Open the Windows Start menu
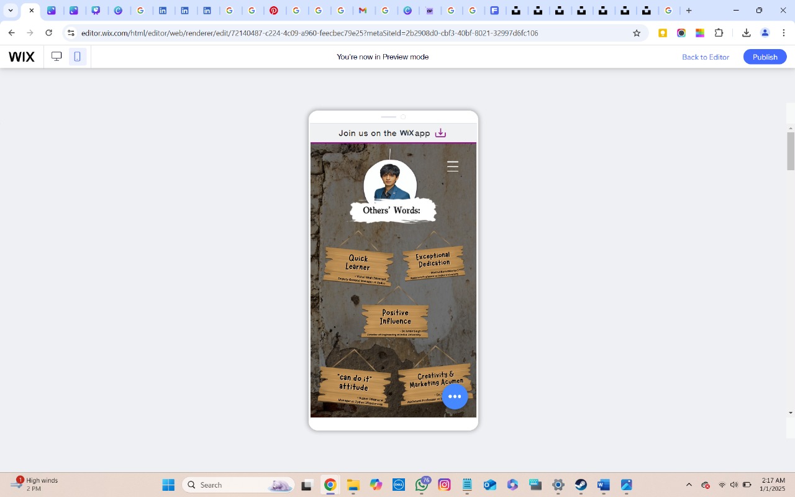 pos(168,485)
